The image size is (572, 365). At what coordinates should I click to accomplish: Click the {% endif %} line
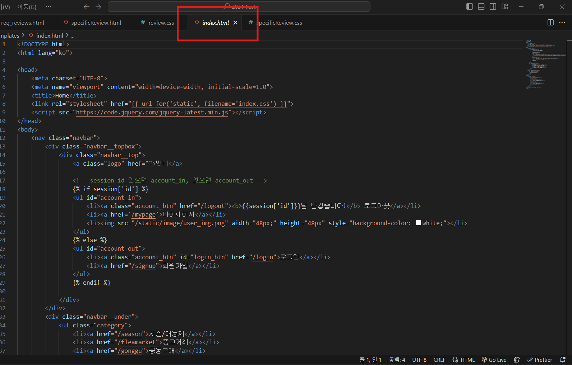pyautogui.click(x=92, y=283)
